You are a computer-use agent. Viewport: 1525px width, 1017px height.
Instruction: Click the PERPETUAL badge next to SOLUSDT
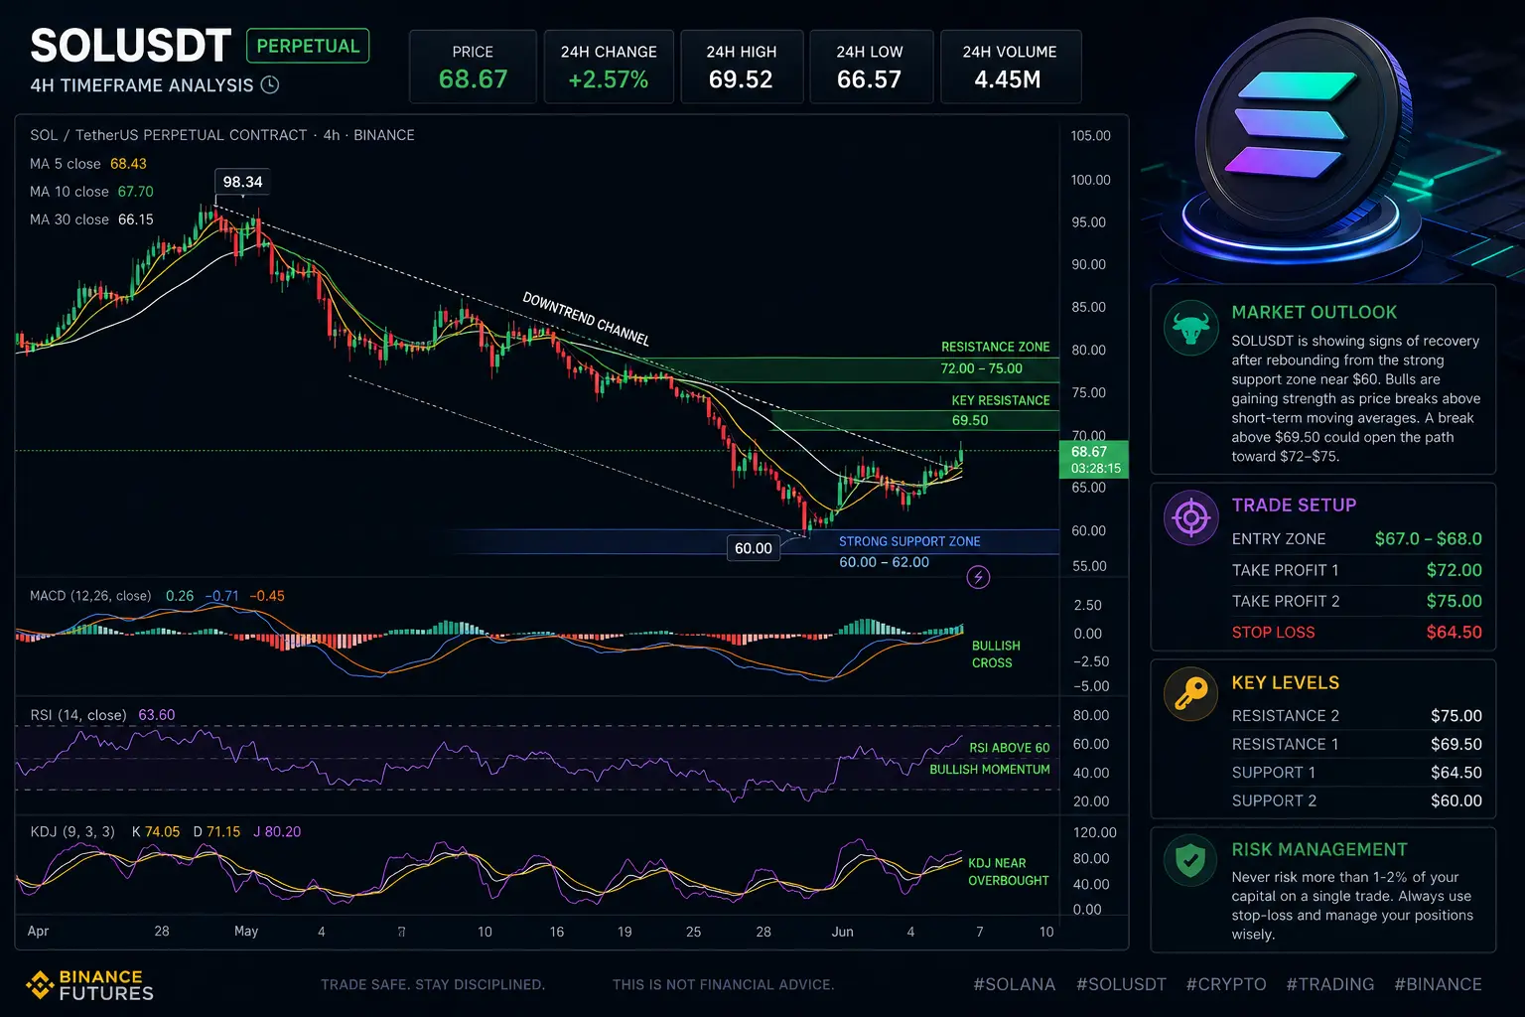[x=308, y=47]
